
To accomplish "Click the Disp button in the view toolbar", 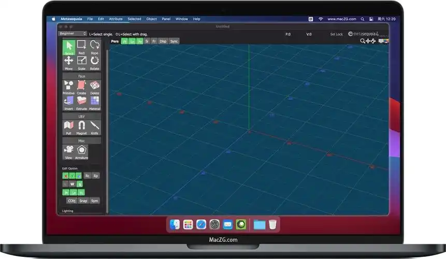I will pos(163,41).
